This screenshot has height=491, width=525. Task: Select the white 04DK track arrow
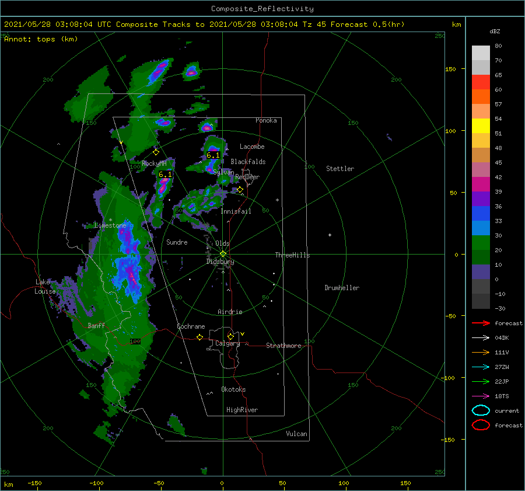(x=481, y=338)
